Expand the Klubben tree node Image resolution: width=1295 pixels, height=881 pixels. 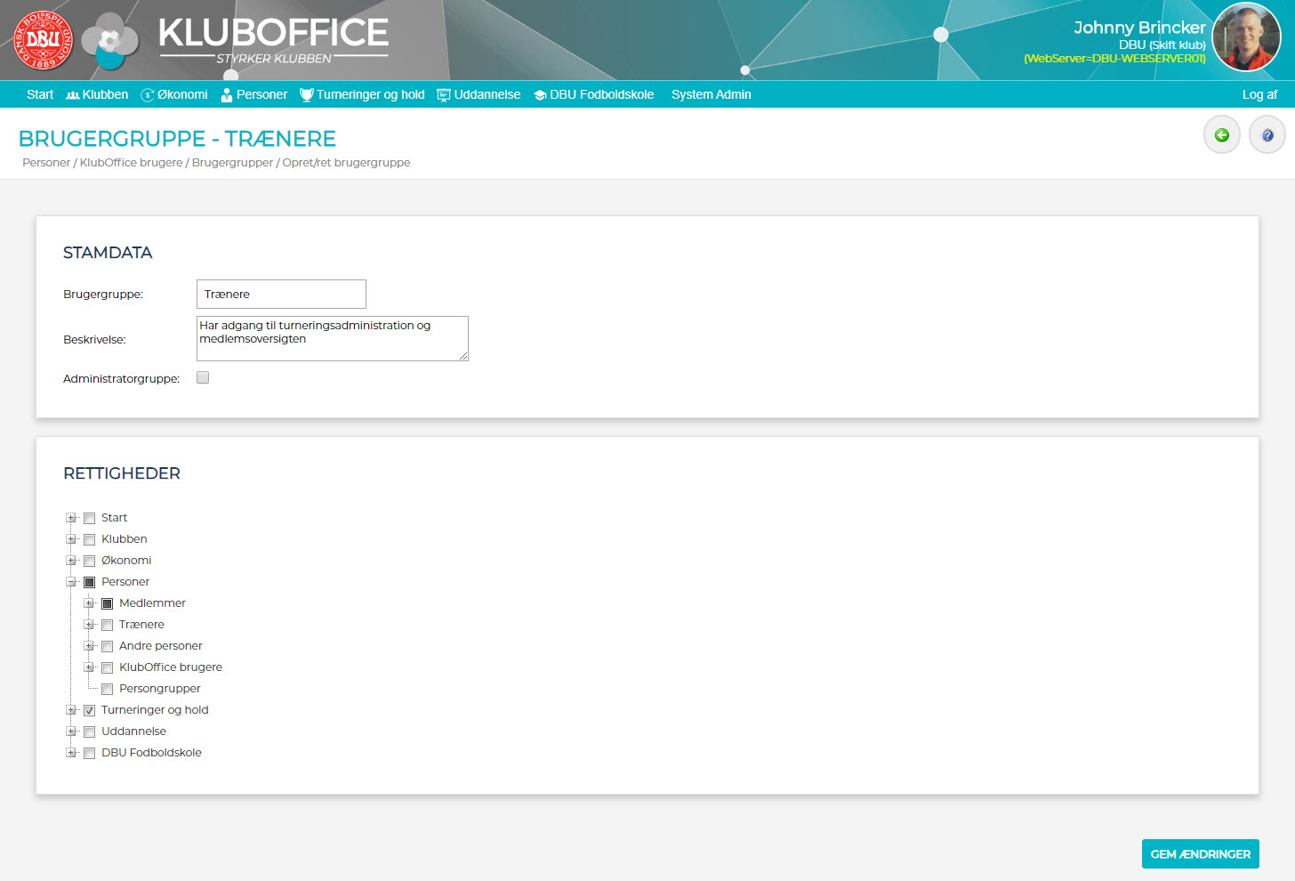[71, 539]
